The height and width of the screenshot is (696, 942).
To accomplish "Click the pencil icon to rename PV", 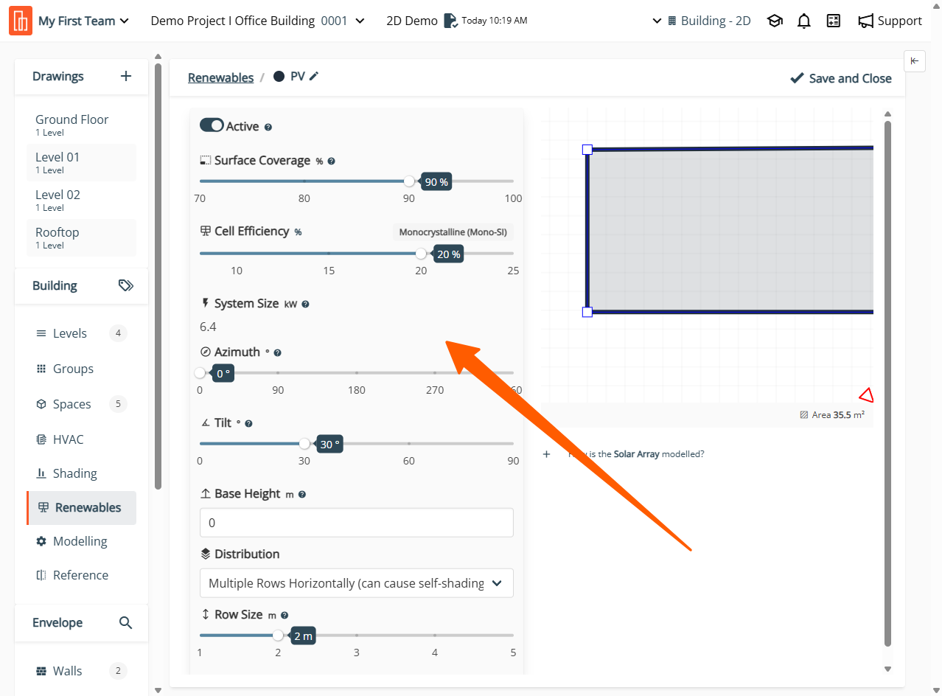I will coord(314,76).
